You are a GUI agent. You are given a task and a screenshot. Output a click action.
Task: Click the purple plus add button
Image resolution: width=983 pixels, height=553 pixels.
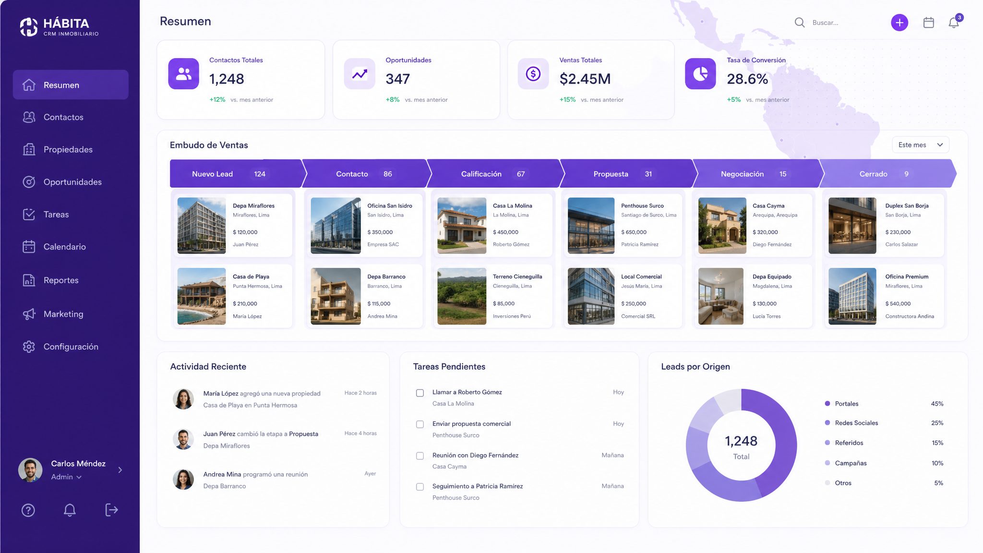899,23
